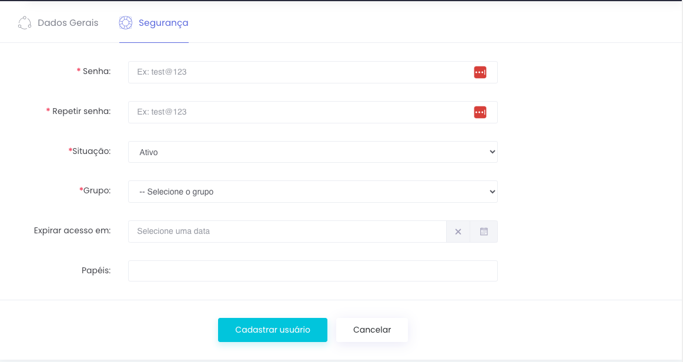Select the Segurança tab label

pos(163,23)
